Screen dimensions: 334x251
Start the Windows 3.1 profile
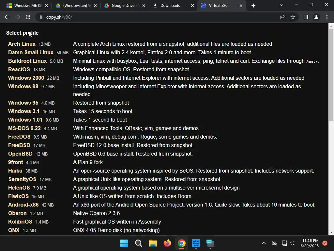(x=23, y=111)
